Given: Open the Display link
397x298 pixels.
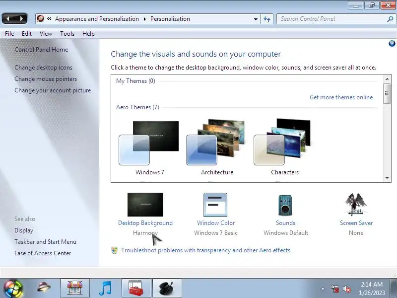Looking at the screenshot, I should coord(24,230).
